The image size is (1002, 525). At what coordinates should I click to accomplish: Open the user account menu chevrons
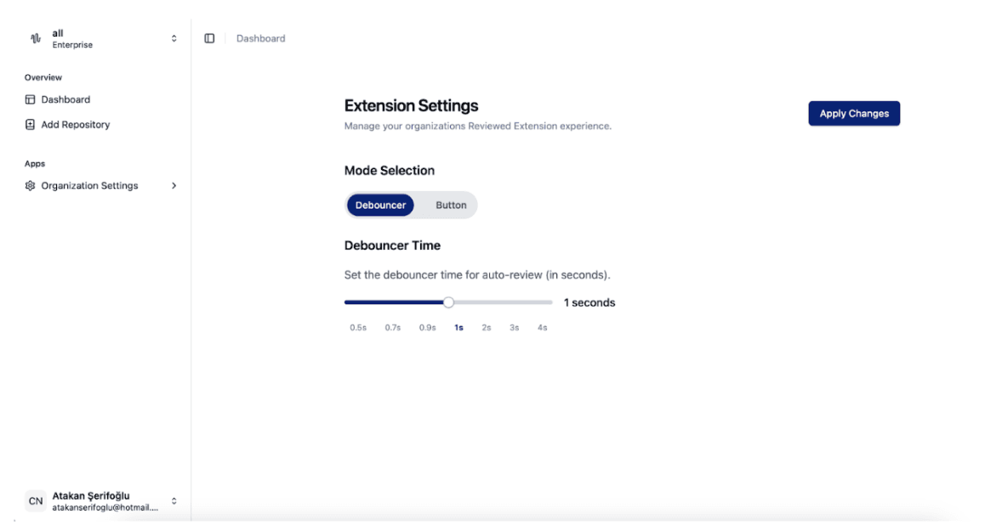coord(174,500)
